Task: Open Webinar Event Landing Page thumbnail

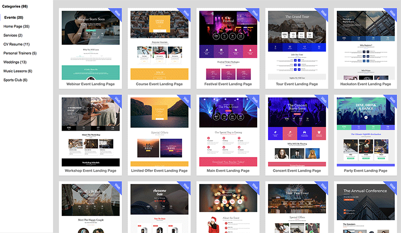Action: click(91, 45)
